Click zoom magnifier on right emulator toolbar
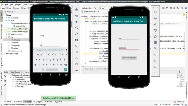 pyautogui.click(x=155, y=49)
